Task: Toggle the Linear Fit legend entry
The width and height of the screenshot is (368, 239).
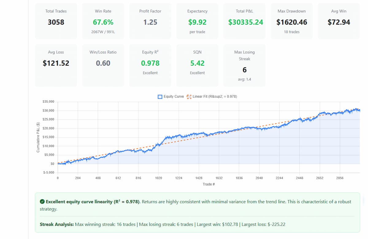Action: click(x=212, y=97)
